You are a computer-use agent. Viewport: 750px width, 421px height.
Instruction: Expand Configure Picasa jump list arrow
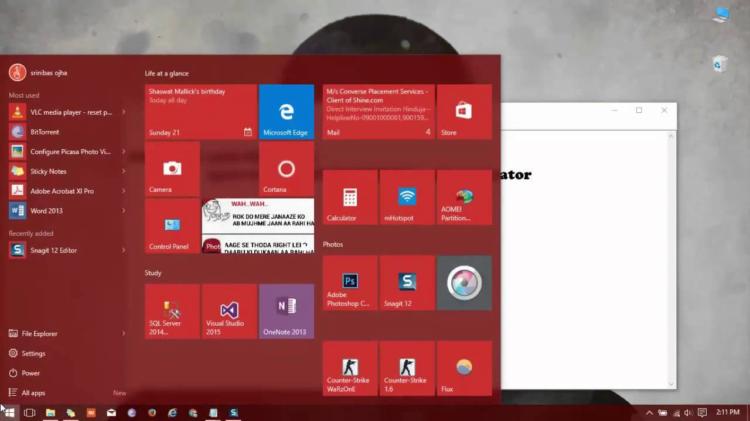tap(124, 151)
